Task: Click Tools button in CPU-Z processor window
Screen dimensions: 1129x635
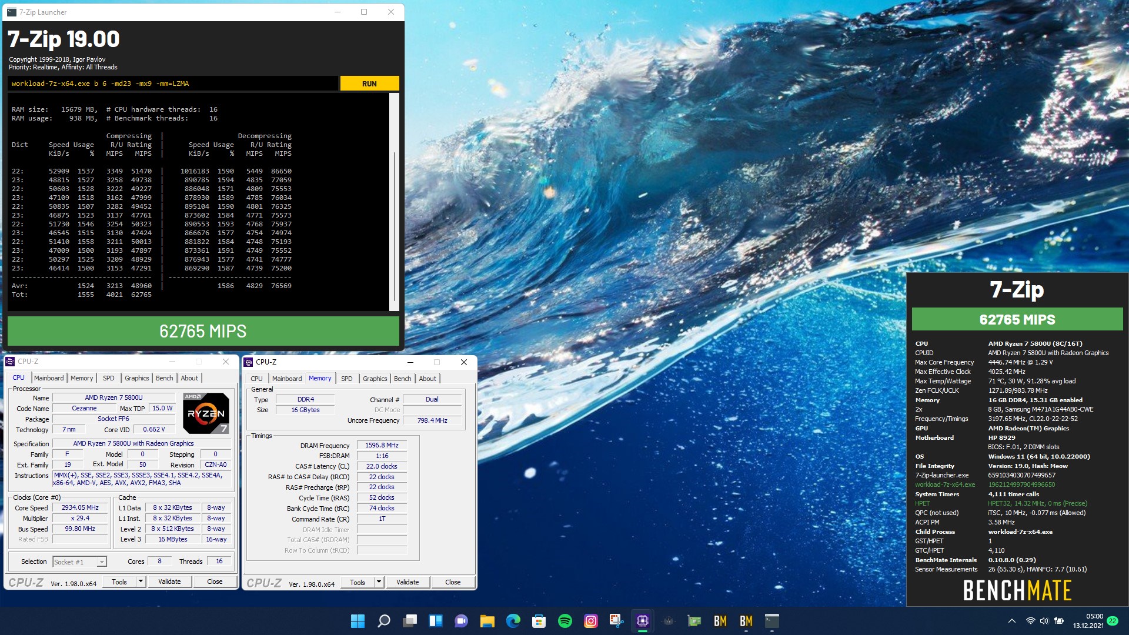Action: (119, 581)
